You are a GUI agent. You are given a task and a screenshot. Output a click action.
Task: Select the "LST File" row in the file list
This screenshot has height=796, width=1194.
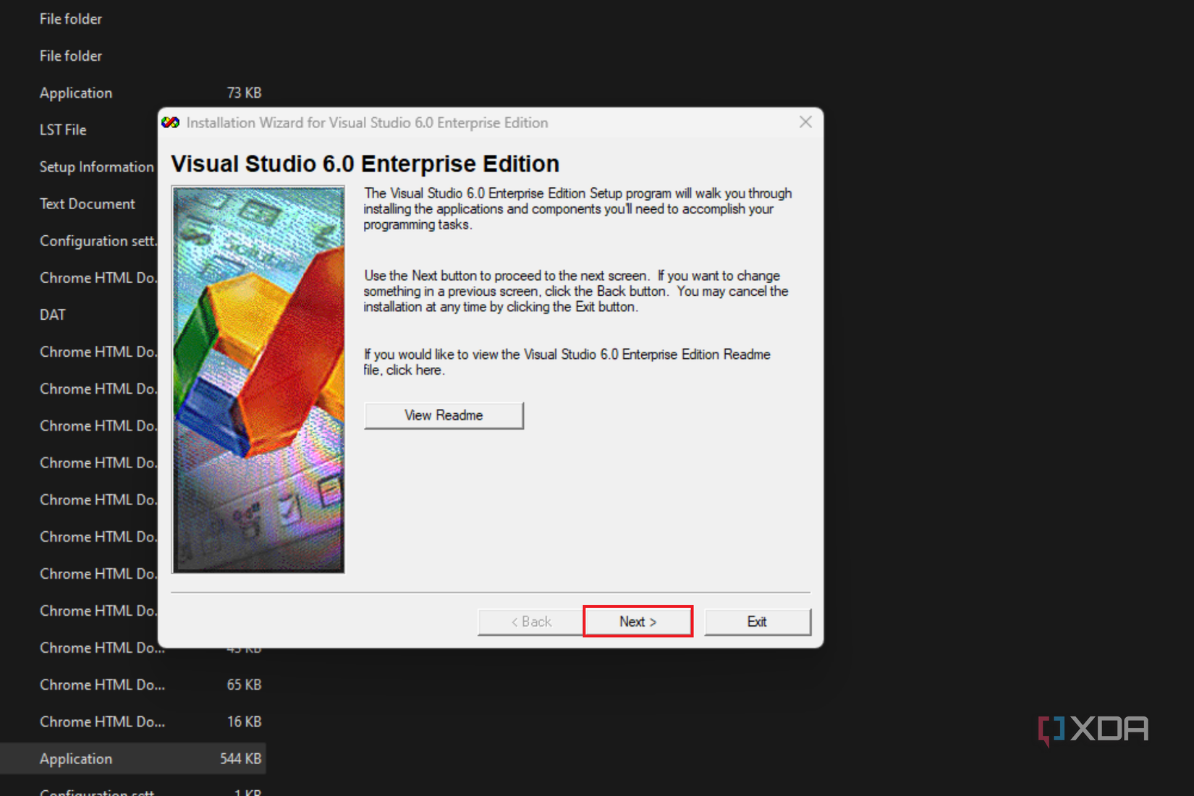tap(63, 130)
